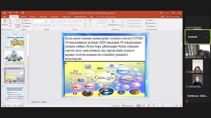This screenshot has width=211, height=118.
Task: Click the Paste (Вставить) clipboard icon
Action: click(5, 22)
